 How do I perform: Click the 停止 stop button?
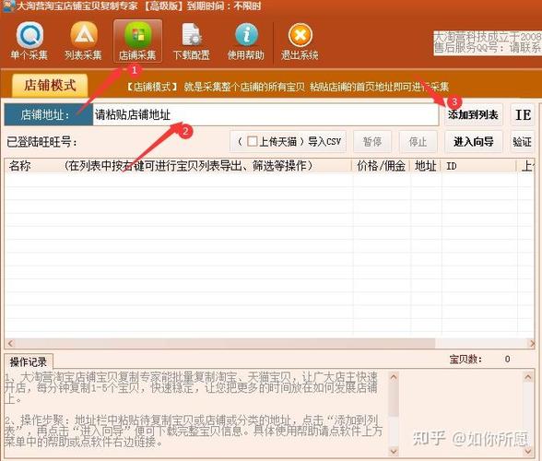coord(418,141)
